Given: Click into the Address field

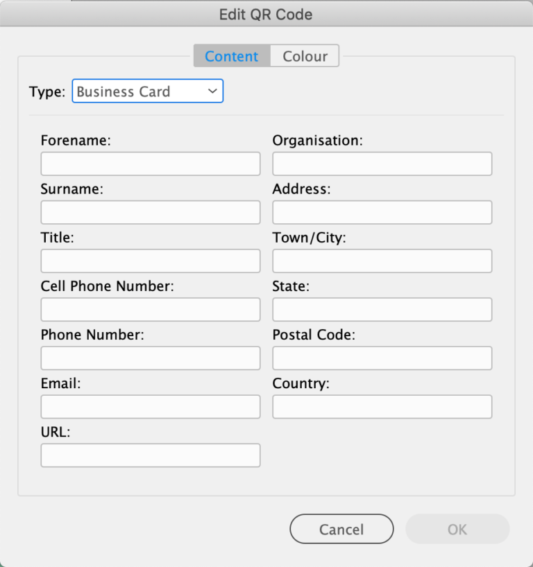Looking at the screenshot, I should [382, 213].
